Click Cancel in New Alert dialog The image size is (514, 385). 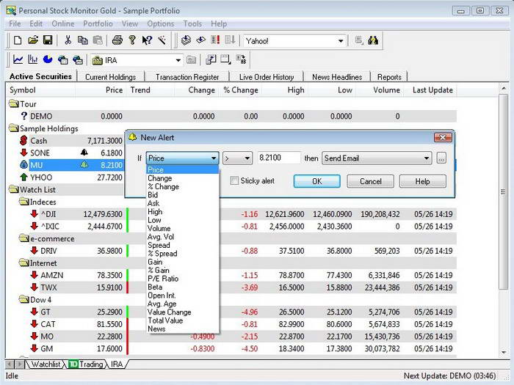[370, 181]
